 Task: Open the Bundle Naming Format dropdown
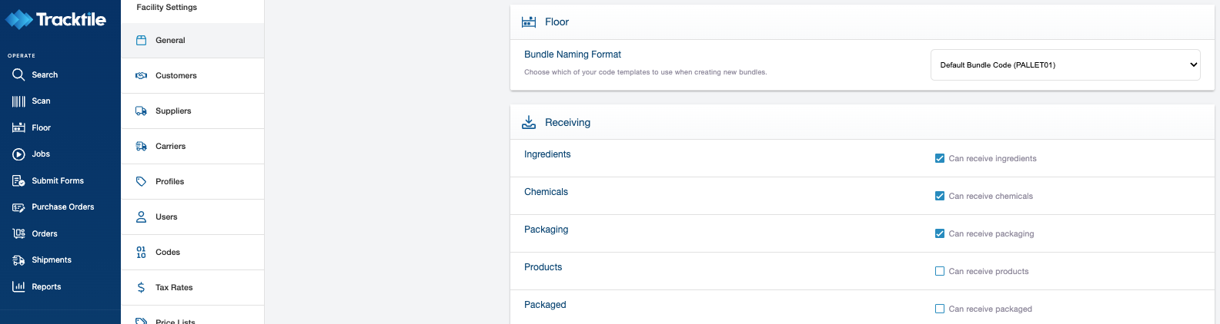[1066, 65]
